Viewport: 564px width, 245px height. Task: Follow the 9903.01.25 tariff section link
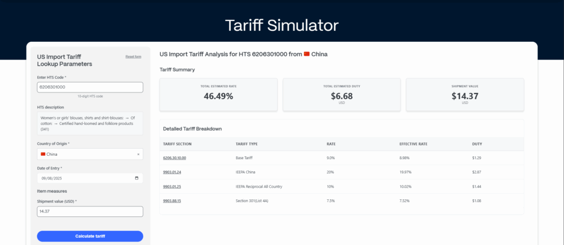[x=172, y=187]
